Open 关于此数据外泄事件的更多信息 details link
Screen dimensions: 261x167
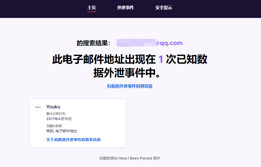pos(73,140)
